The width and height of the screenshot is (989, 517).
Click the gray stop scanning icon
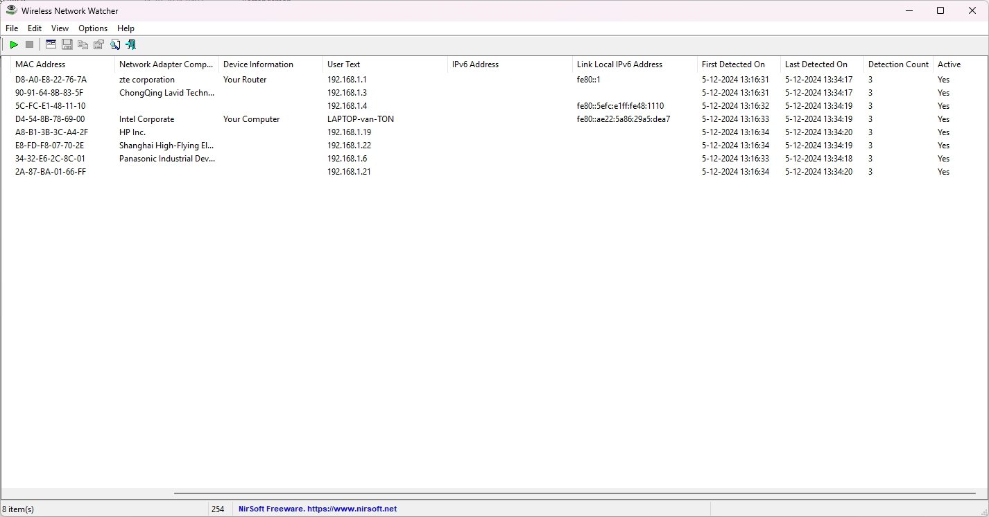(29, 44)
